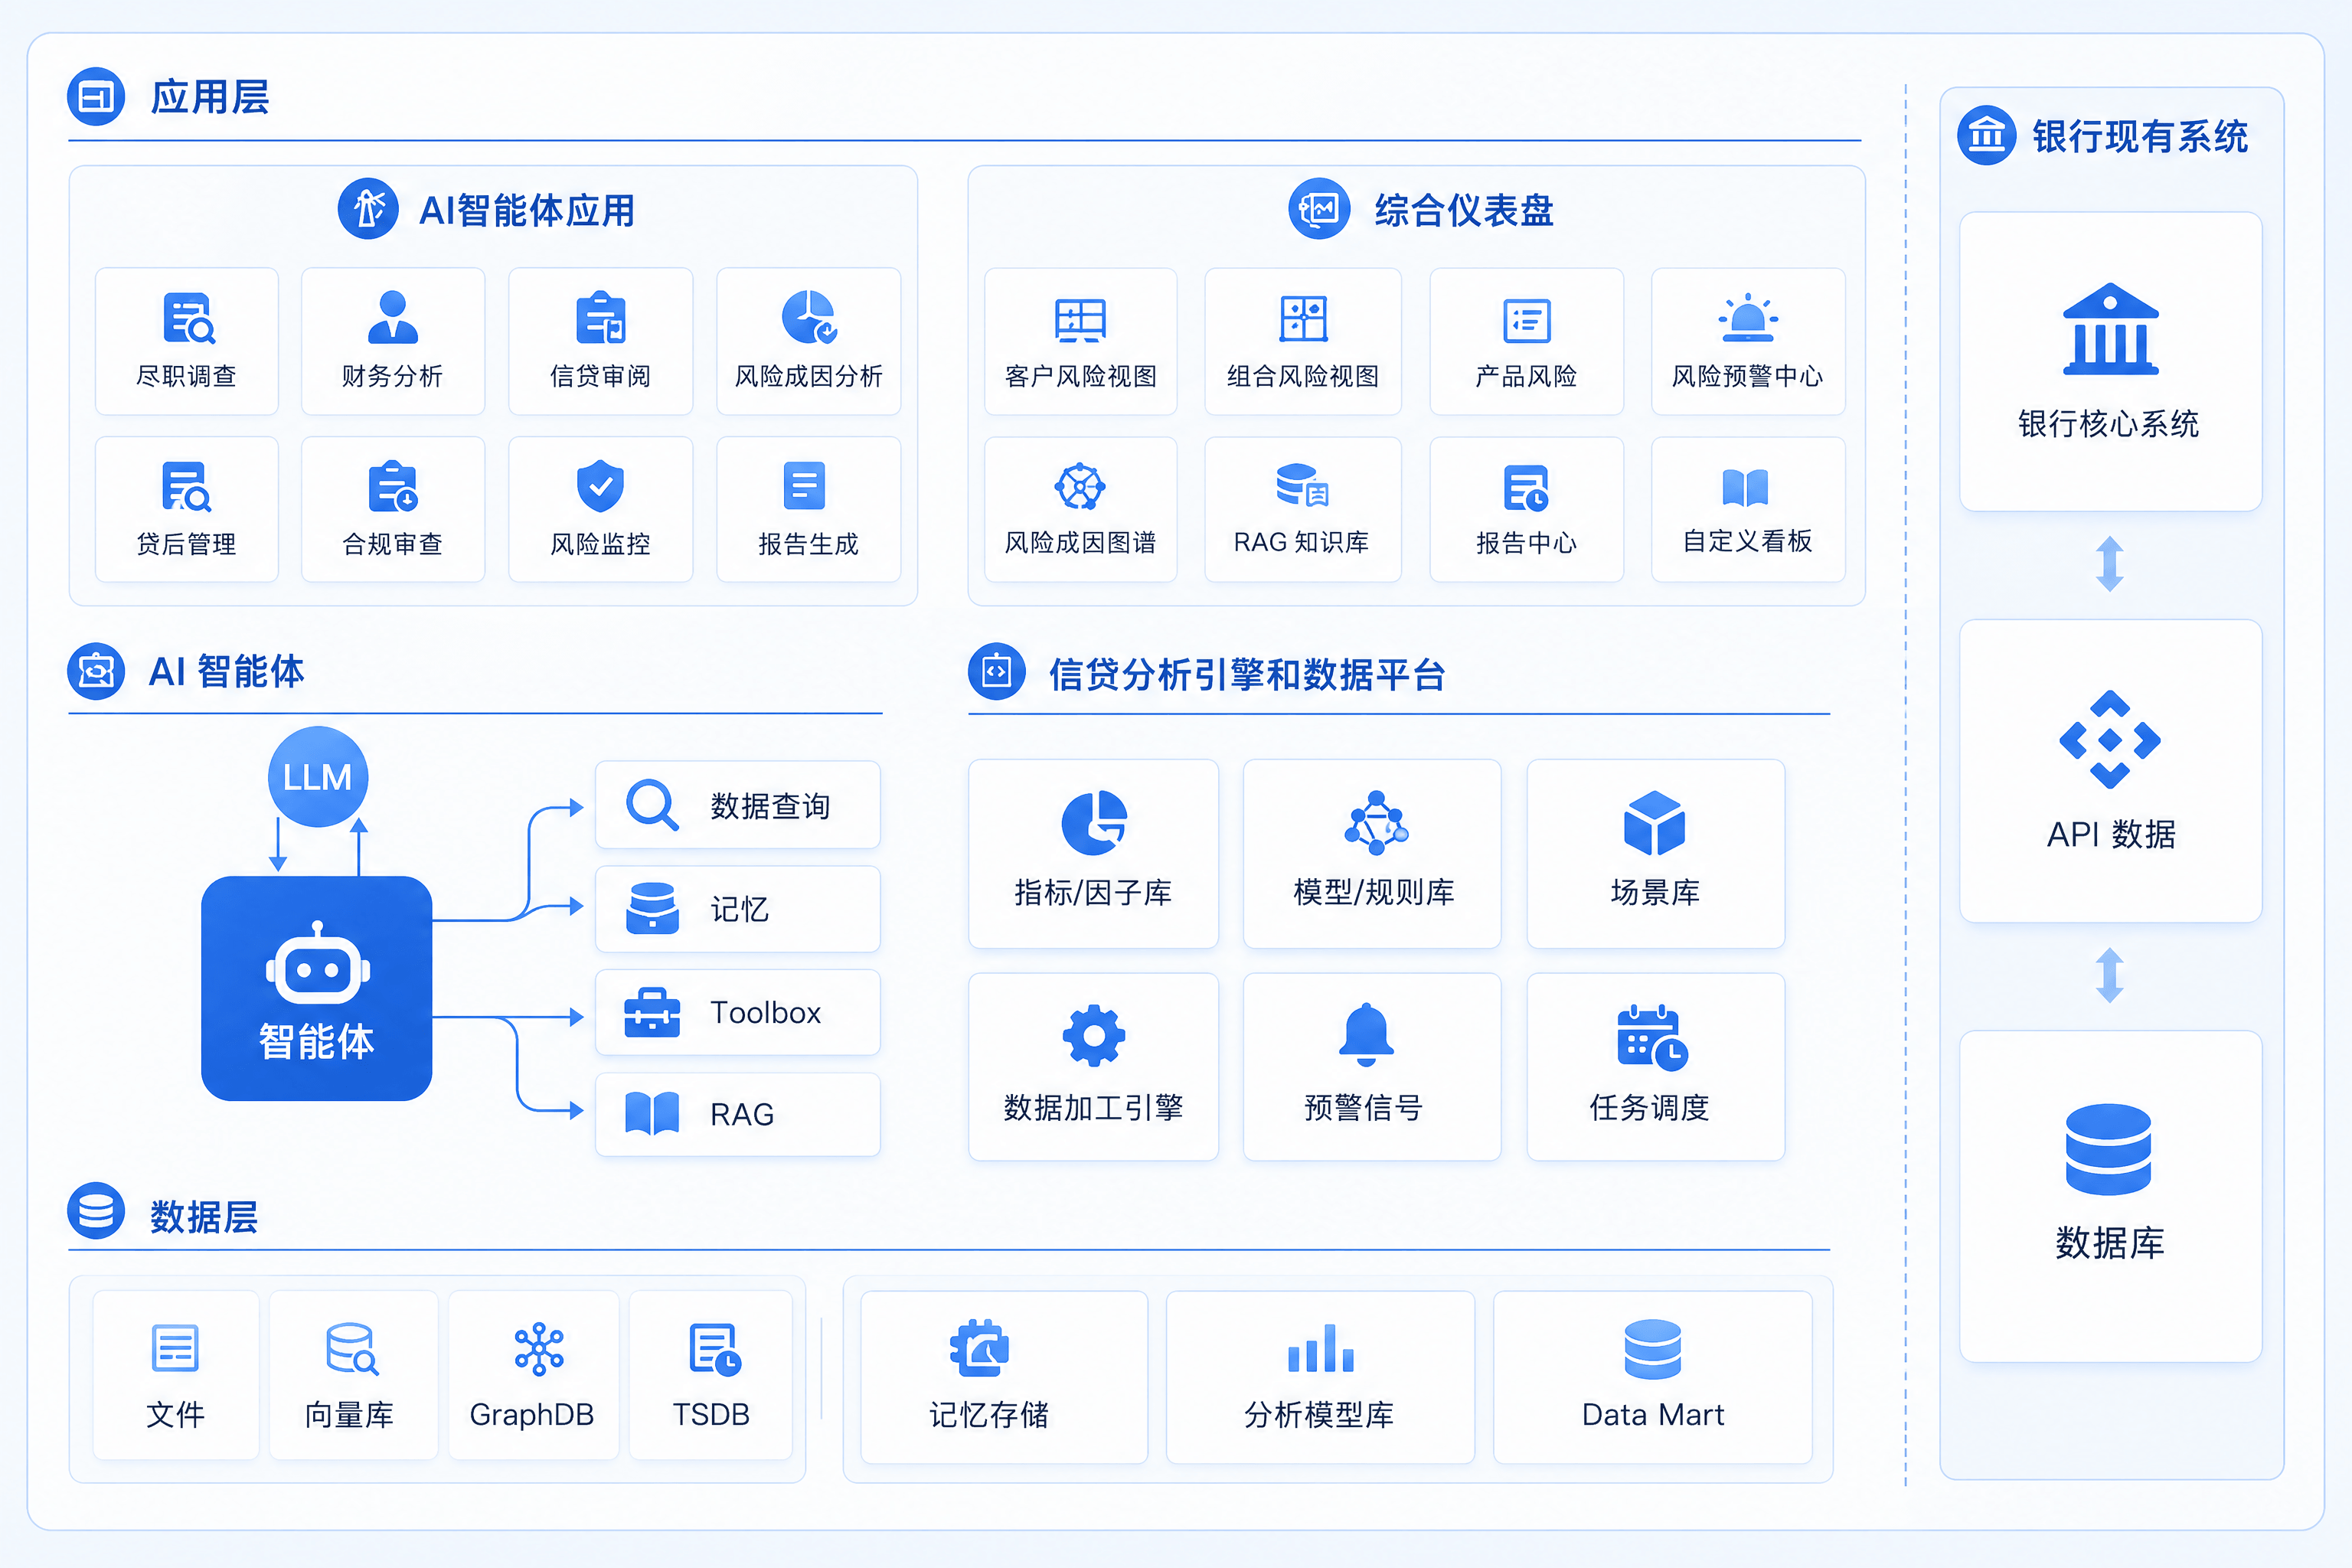Open the 数据查询 tool card

pos(738,805)
